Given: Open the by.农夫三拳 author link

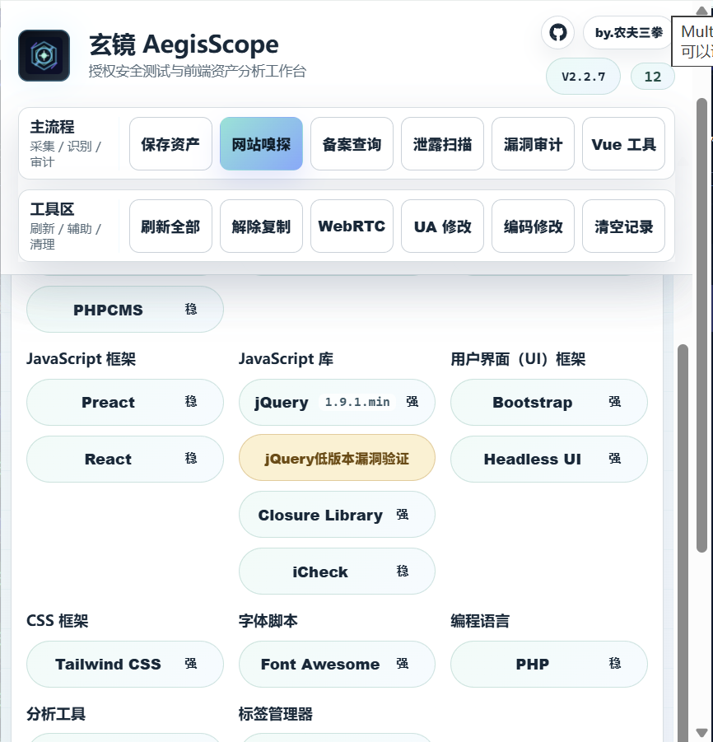Looking at the screenshot, I should click(628, 33).
